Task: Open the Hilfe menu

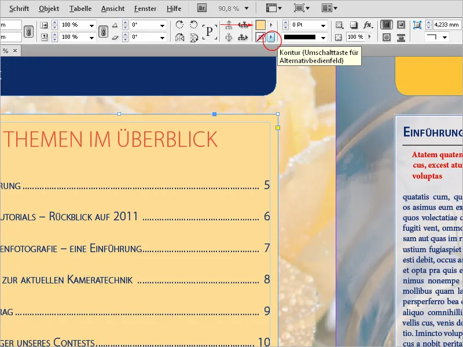Action: coord(174,9)
